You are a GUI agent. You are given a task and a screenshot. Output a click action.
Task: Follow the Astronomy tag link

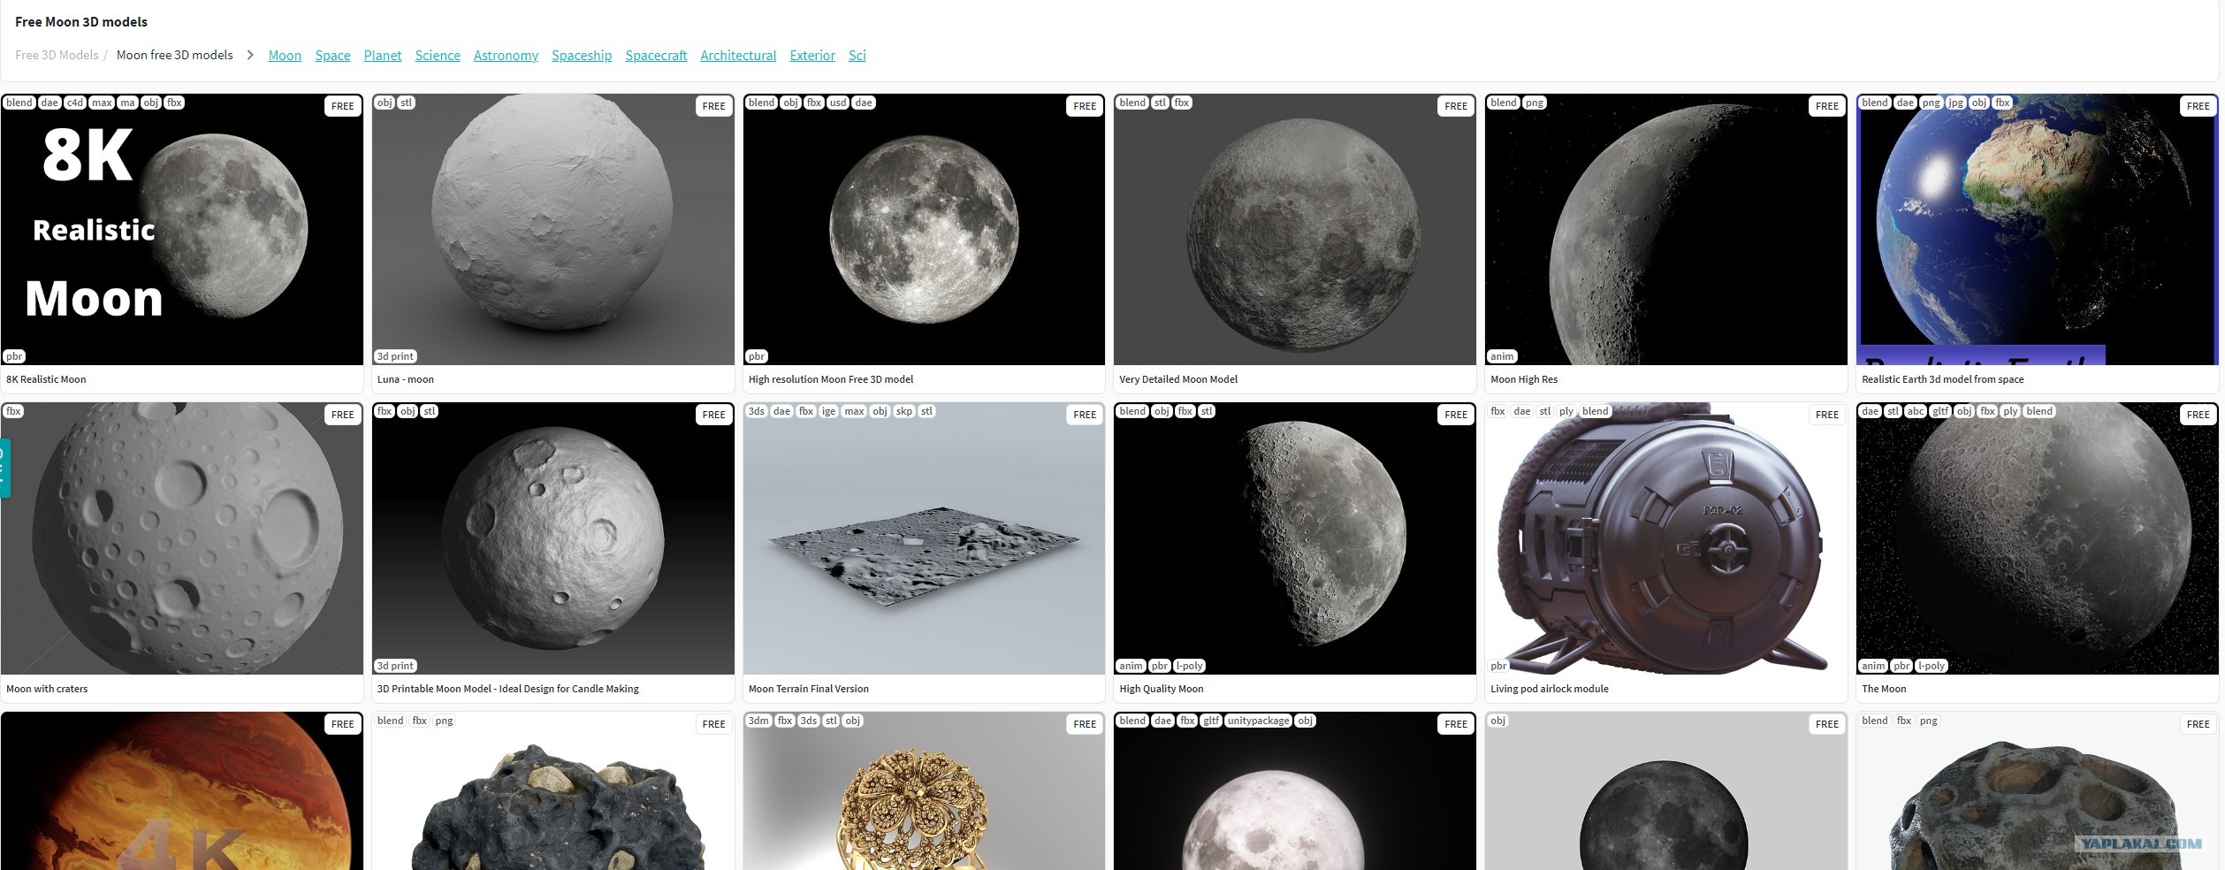pos(506,55)
